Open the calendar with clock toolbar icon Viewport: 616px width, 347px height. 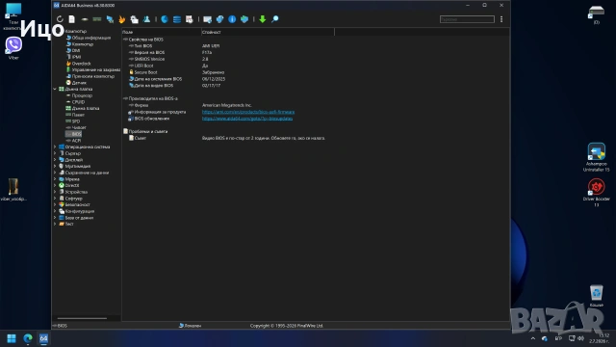click(190, 19)
